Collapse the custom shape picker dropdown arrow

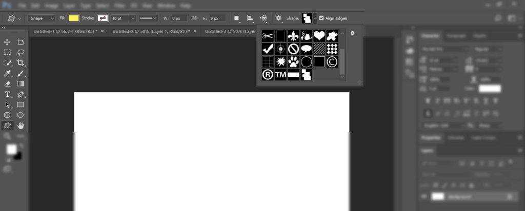pyautogui.click(x=315, y=18)
